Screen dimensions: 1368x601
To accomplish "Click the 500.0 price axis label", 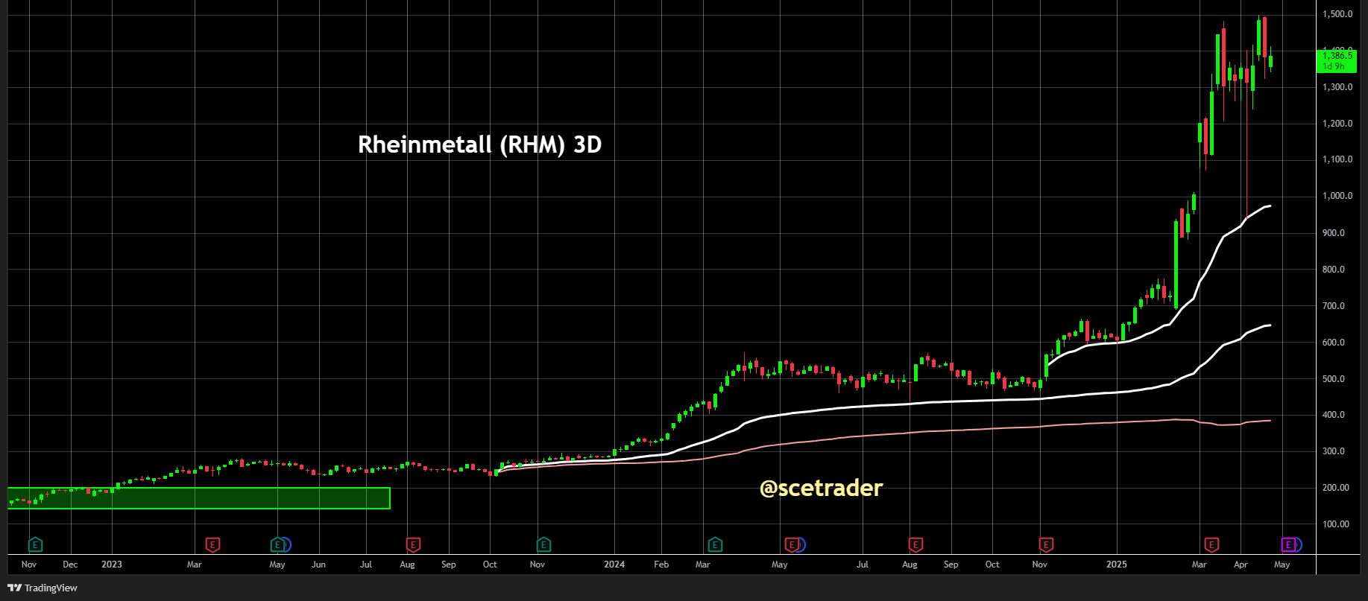I will (1334, 379).
